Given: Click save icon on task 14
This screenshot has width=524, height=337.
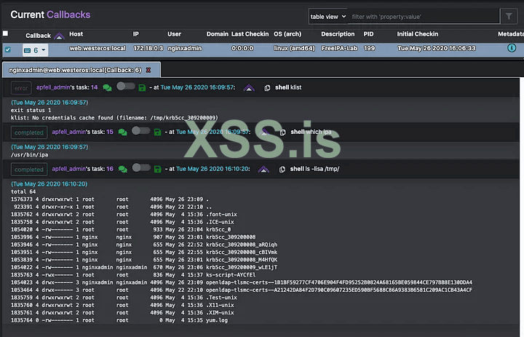Looking at the screenshot, I should (x=142, y=87).
